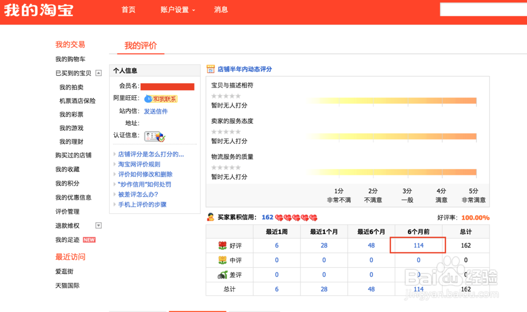The width and height of the screenshot is (527, 312).
Task: Select the red flower 好评 rating icon
Action: 221,245
